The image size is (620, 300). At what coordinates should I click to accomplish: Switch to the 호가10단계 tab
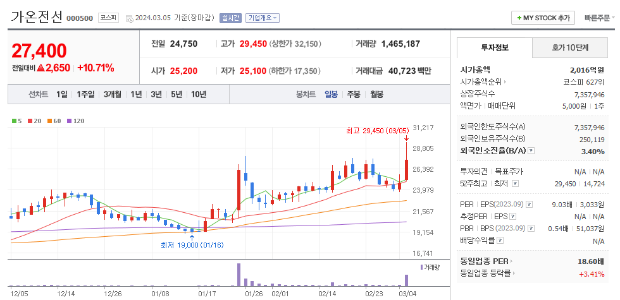570,48
